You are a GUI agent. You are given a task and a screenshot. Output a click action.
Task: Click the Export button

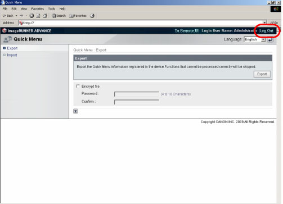[x=262, y=74]
